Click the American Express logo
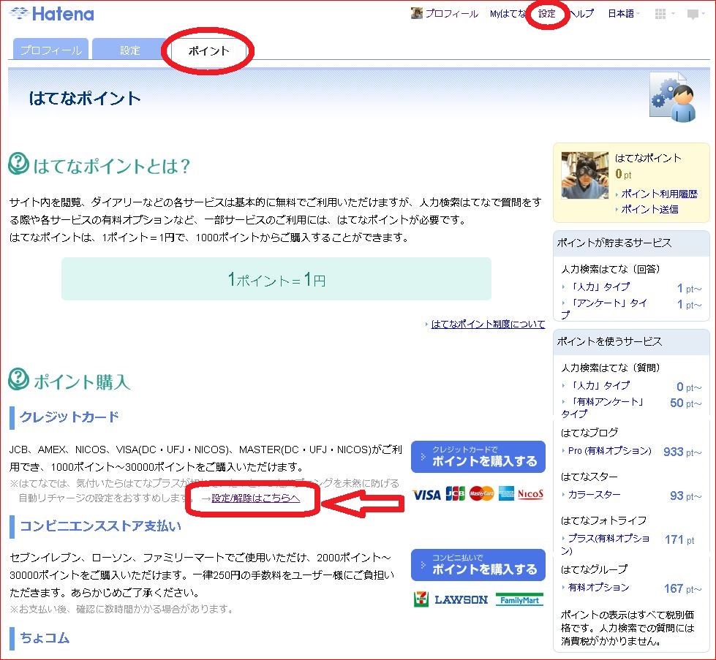 click(x=506, y=493)
